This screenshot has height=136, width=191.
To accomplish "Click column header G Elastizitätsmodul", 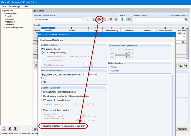I will (165, 29).
